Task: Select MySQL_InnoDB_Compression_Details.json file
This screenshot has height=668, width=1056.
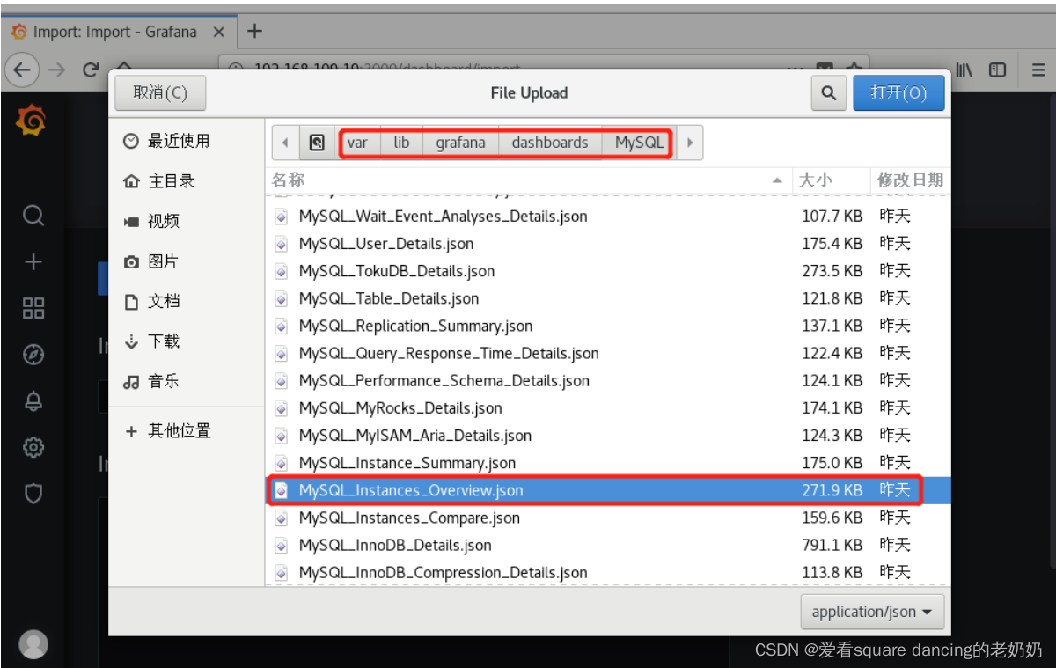Action: (x=608, y=572)
